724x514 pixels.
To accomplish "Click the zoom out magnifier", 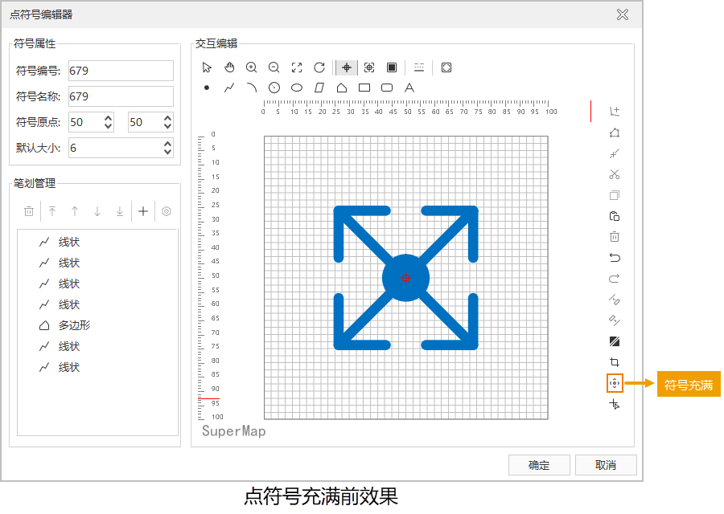I will tap(274, 67).
